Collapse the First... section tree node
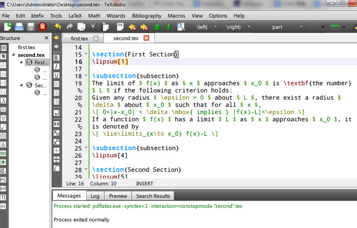Viewport: 357px width, 228px height. click(22, 62)
